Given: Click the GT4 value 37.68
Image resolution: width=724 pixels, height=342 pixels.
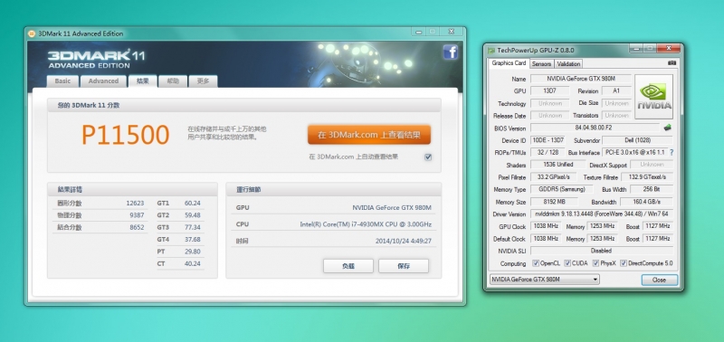Looking at the screenshot, I should tap(193, 240).
